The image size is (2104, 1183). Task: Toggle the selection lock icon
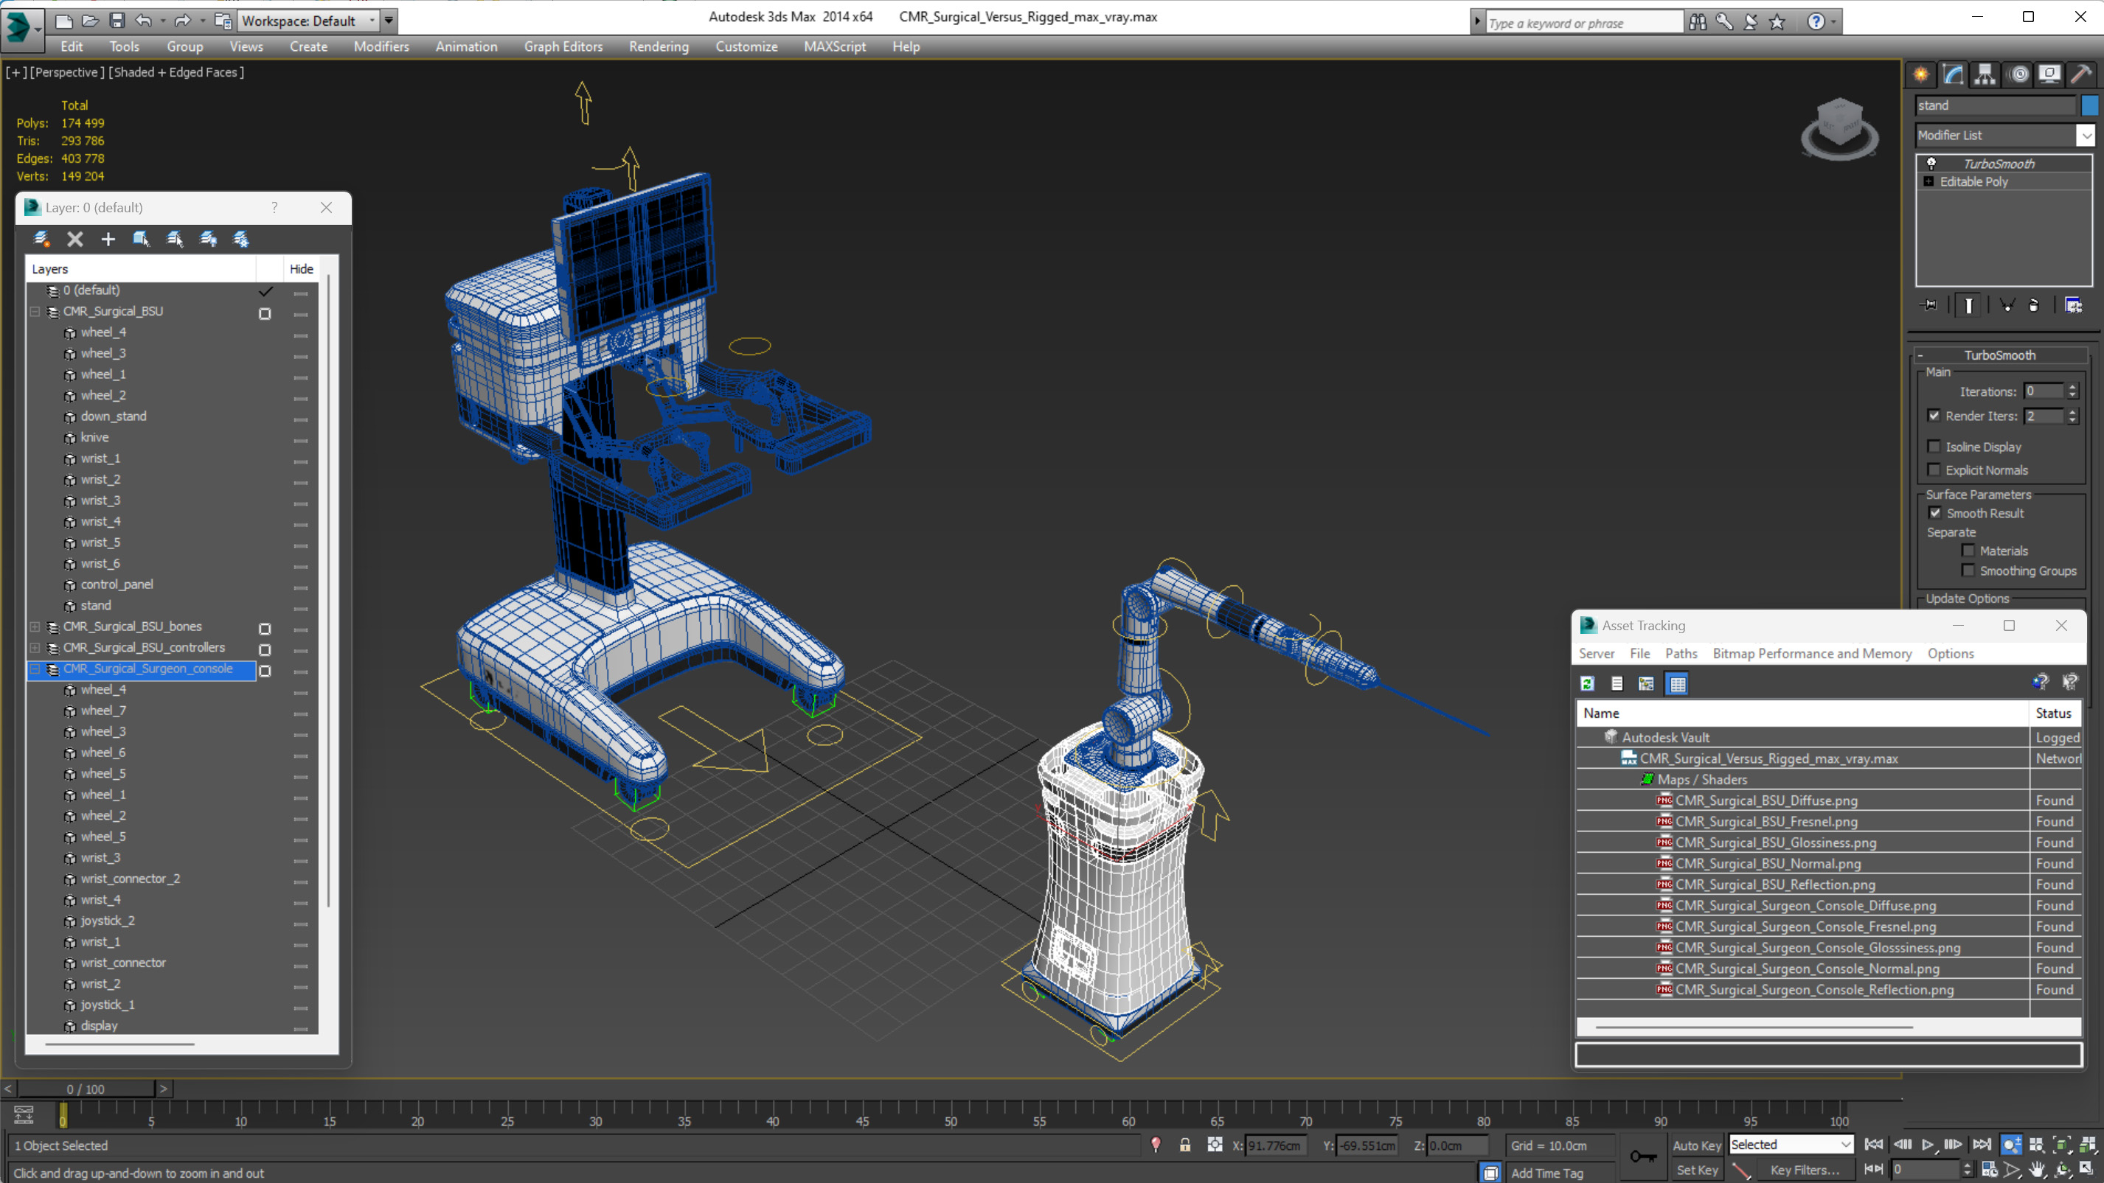tap(1184, 1145)
